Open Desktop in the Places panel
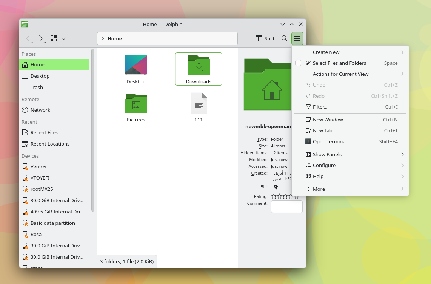 click(54, 76)
